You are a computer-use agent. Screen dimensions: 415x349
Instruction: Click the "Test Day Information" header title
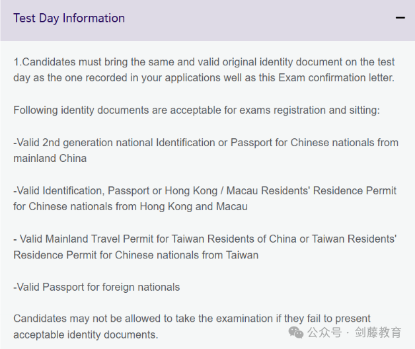click(69, 19)
